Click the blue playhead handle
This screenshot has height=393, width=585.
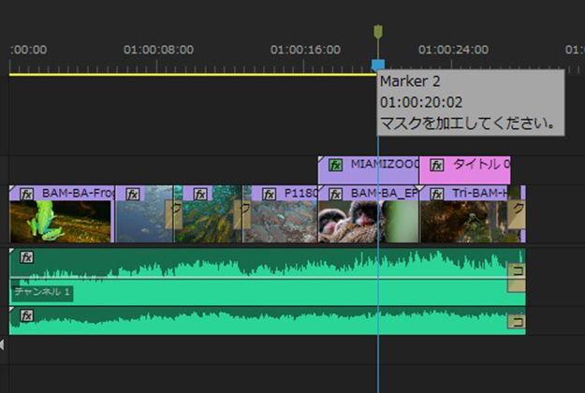click(x=377, y=65)
